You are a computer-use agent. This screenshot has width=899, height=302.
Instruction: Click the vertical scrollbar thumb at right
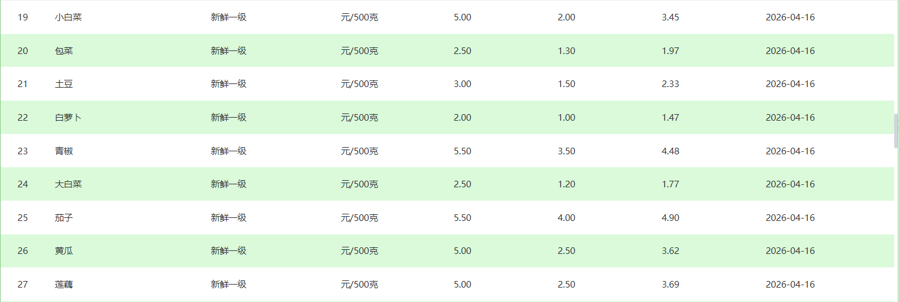click(x=896, y=131)
